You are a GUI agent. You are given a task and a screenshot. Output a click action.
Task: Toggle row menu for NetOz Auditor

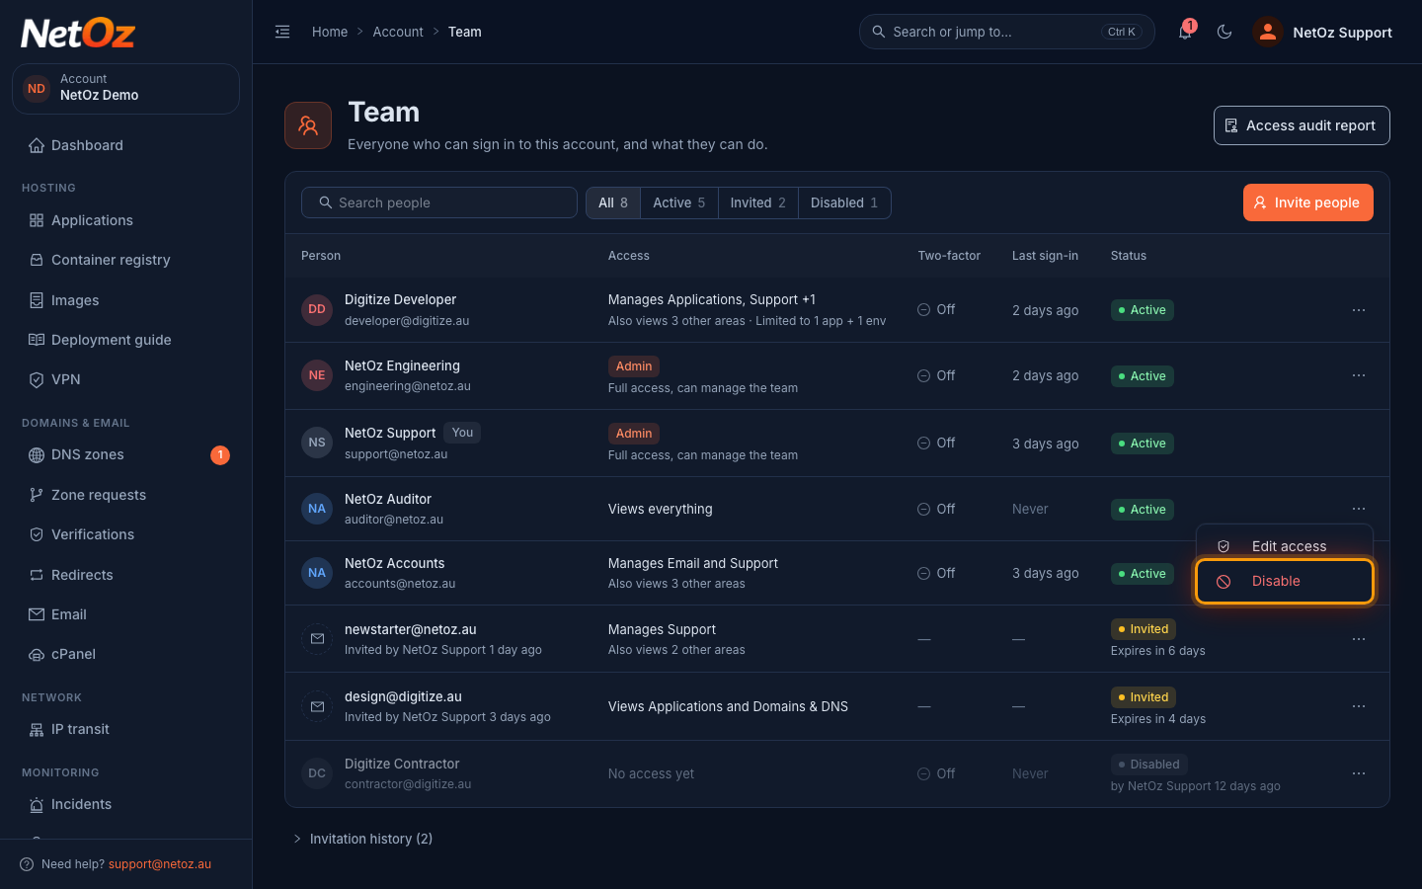[1359, 509]
